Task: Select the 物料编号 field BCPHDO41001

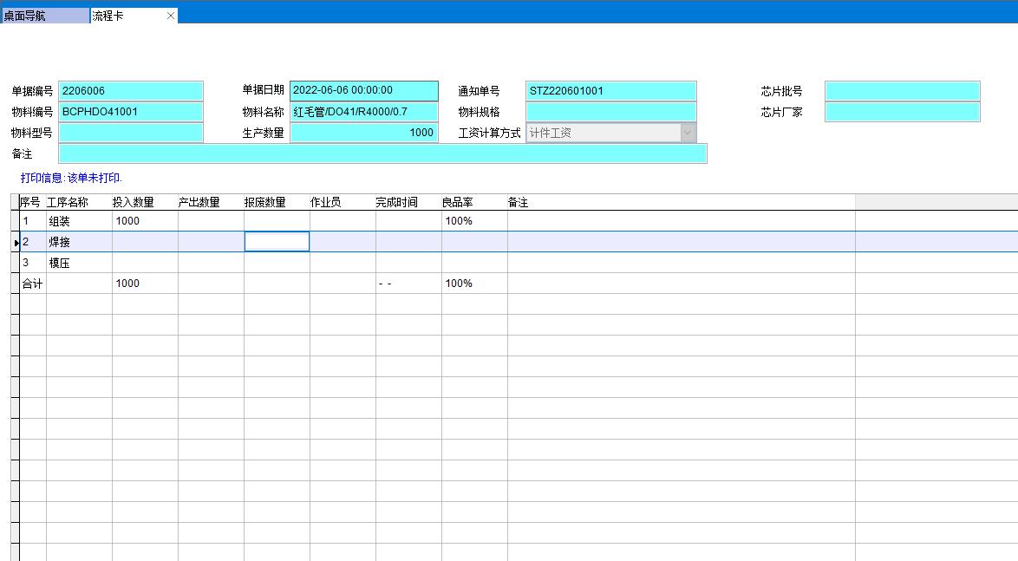Action: [x=130, y=112]
